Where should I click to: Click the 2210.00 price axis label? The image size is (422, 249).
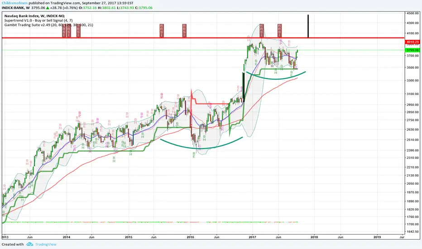tap(413, 167)
